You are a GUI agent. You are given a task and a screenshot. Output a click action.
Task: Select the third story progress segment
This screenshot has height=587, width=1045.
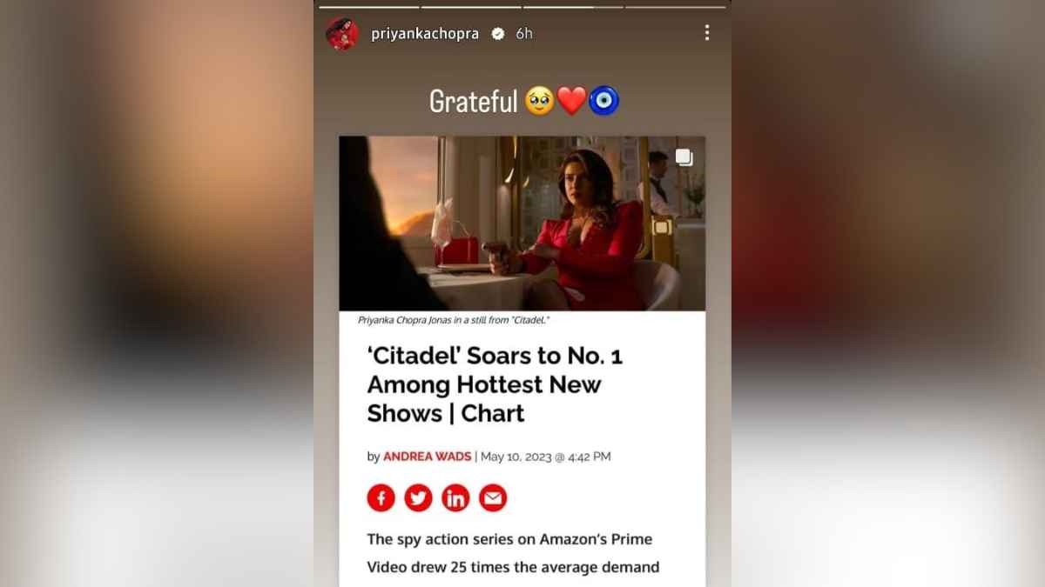(573, 7)
